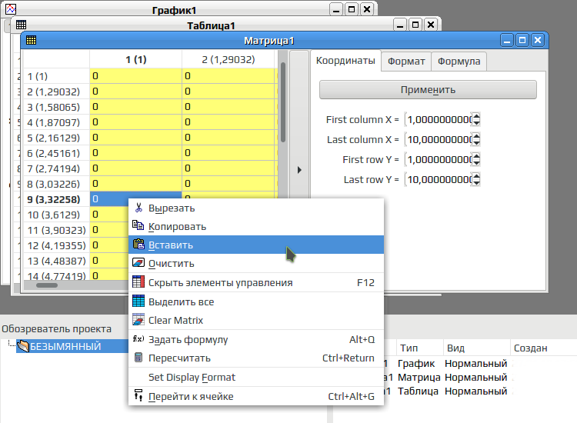Click the Clear Matrix icon
This screenshot has height=423, width=577.
[138, 320]
